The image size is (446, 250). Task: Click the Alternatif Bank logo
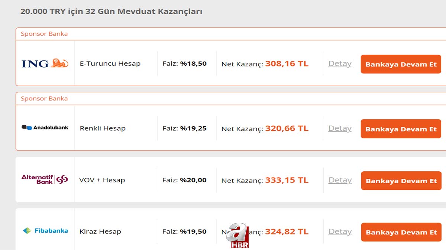[x=45, y=180]
